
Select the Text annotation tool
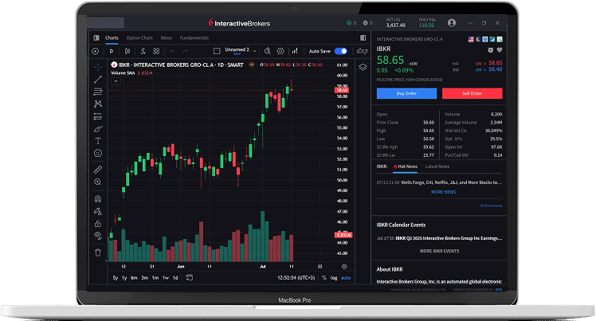point(98,141)
